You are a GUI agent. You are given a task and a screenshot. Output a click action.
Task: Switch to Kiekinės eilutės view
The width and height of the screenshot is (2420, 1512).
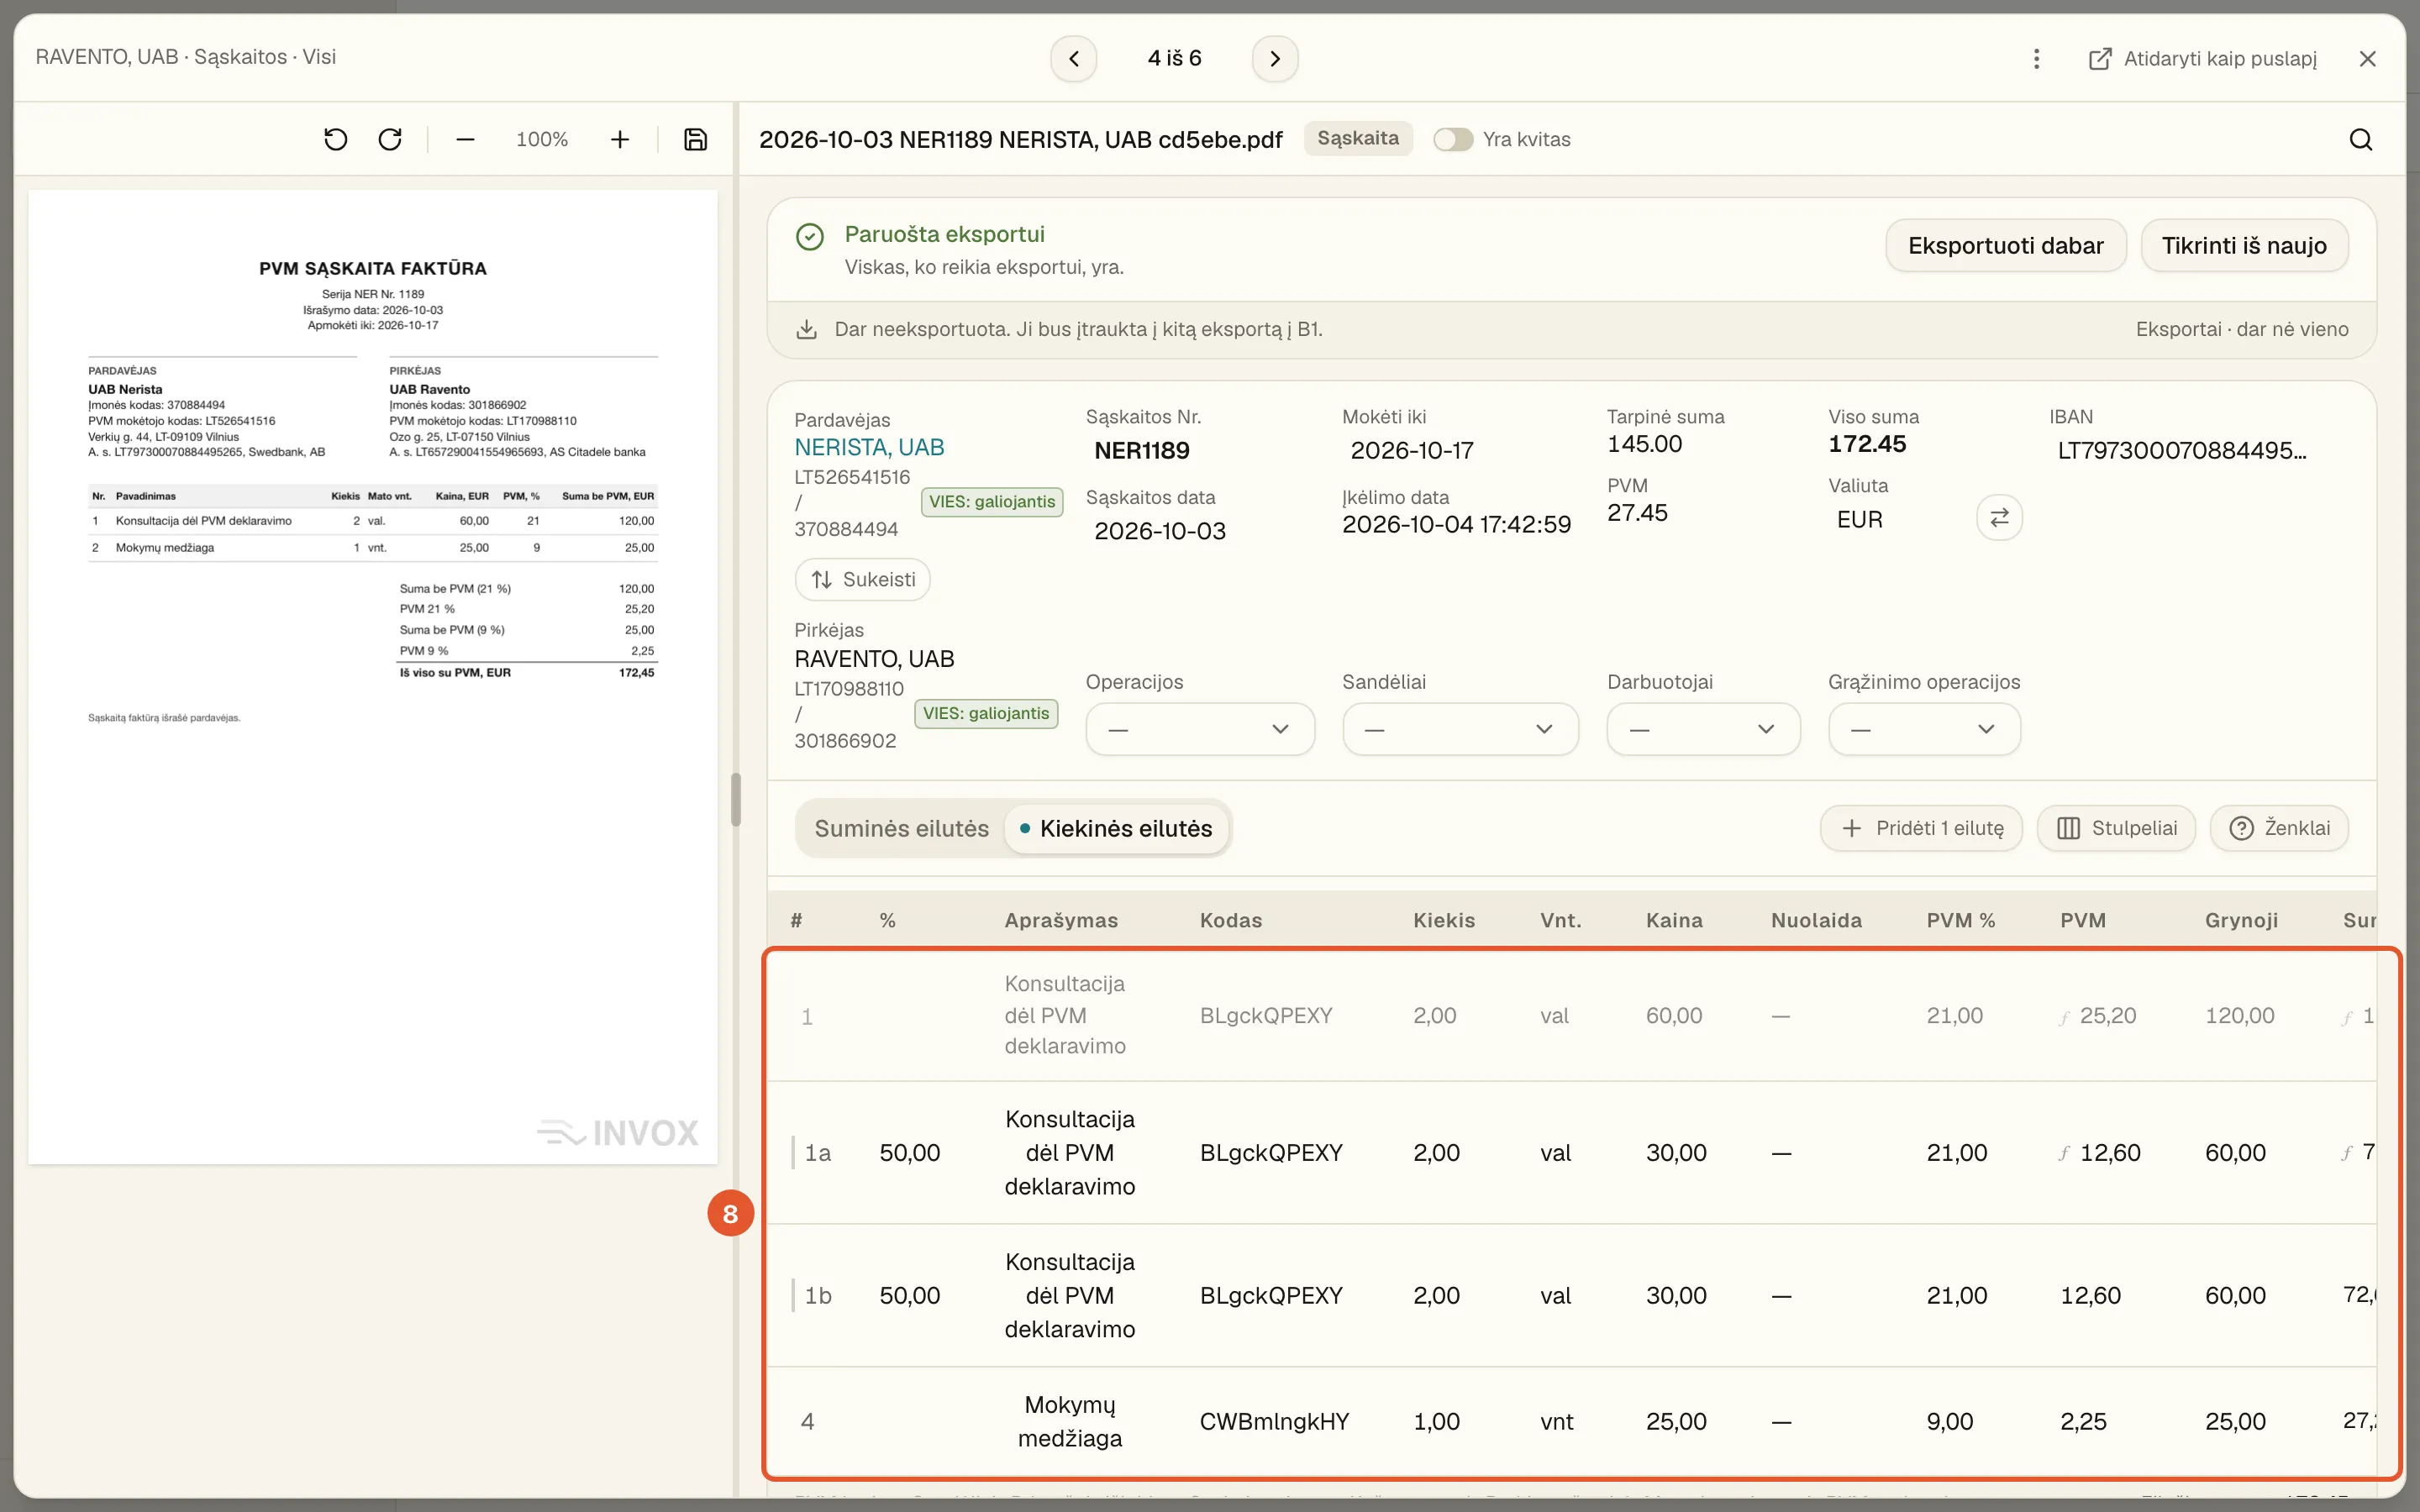1116,829
